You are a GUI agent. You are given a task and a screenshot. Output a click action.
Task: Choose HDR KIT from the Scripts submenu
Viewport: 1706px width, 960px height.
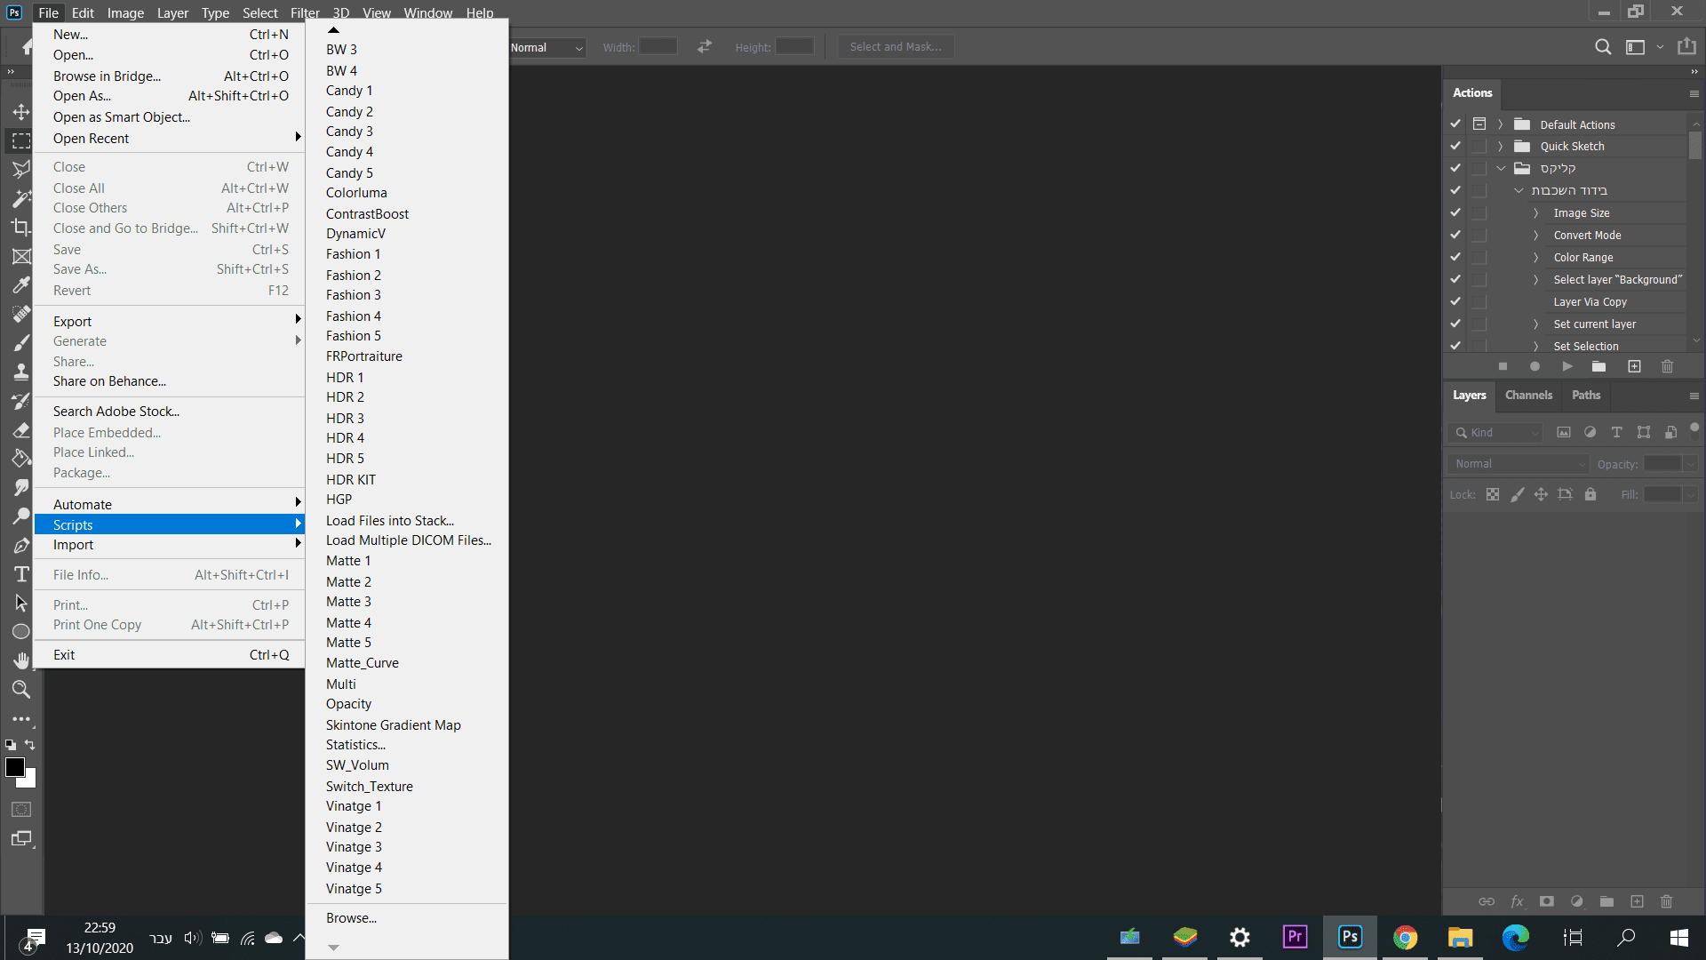click(350, 479)
